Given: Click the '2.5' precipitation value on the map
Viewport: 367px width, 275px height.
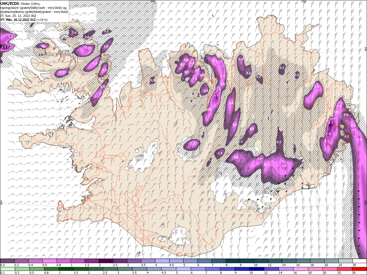Looking at the screenshot, I should [4, 47].
